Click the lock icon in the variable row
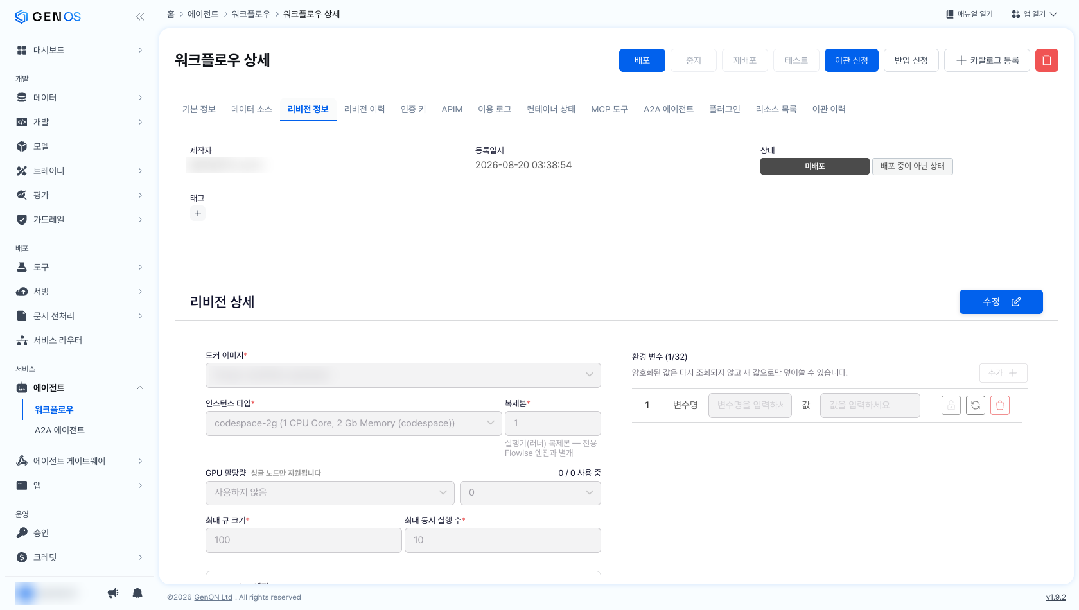This screenshot has width=1079, height=610. [x=951, y=405]
